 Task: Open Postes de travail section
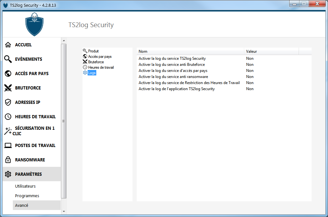click(x=35, y=145)
